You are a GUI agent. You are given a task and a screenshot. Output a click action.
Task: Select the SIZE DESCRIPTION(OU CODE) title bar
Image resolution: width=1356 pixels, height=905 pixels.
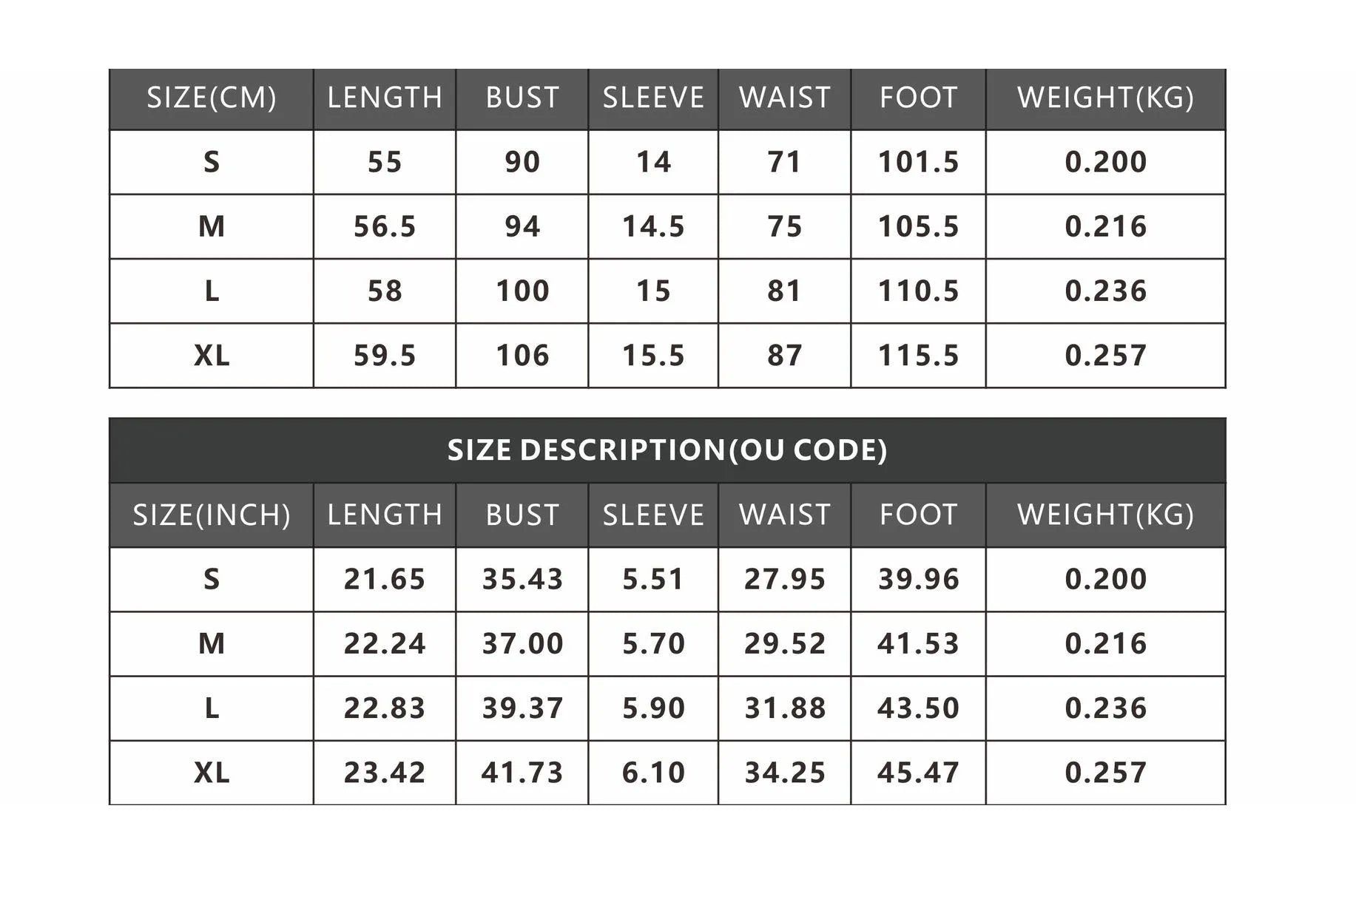pyautogui.click(x=667, y=450)
